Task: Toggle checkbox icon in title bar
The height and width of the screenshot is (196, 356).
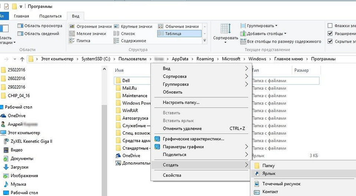Action: click(x=6, y=7)
